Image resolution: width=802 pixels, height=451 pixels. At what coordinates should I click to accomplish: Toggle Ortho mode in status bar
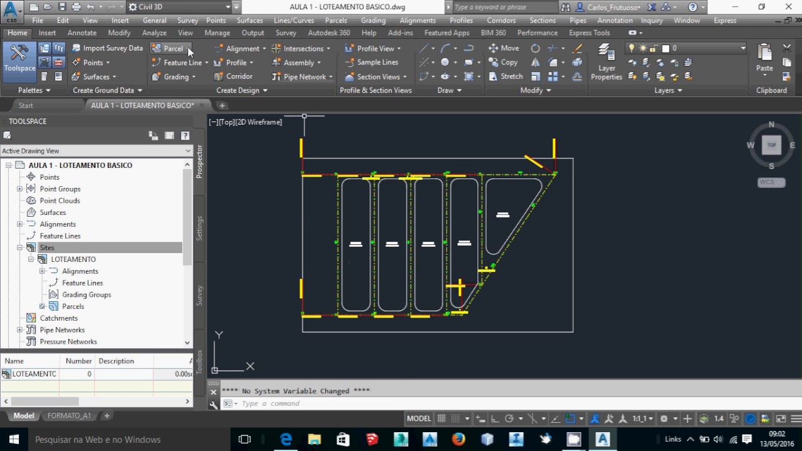495,418
